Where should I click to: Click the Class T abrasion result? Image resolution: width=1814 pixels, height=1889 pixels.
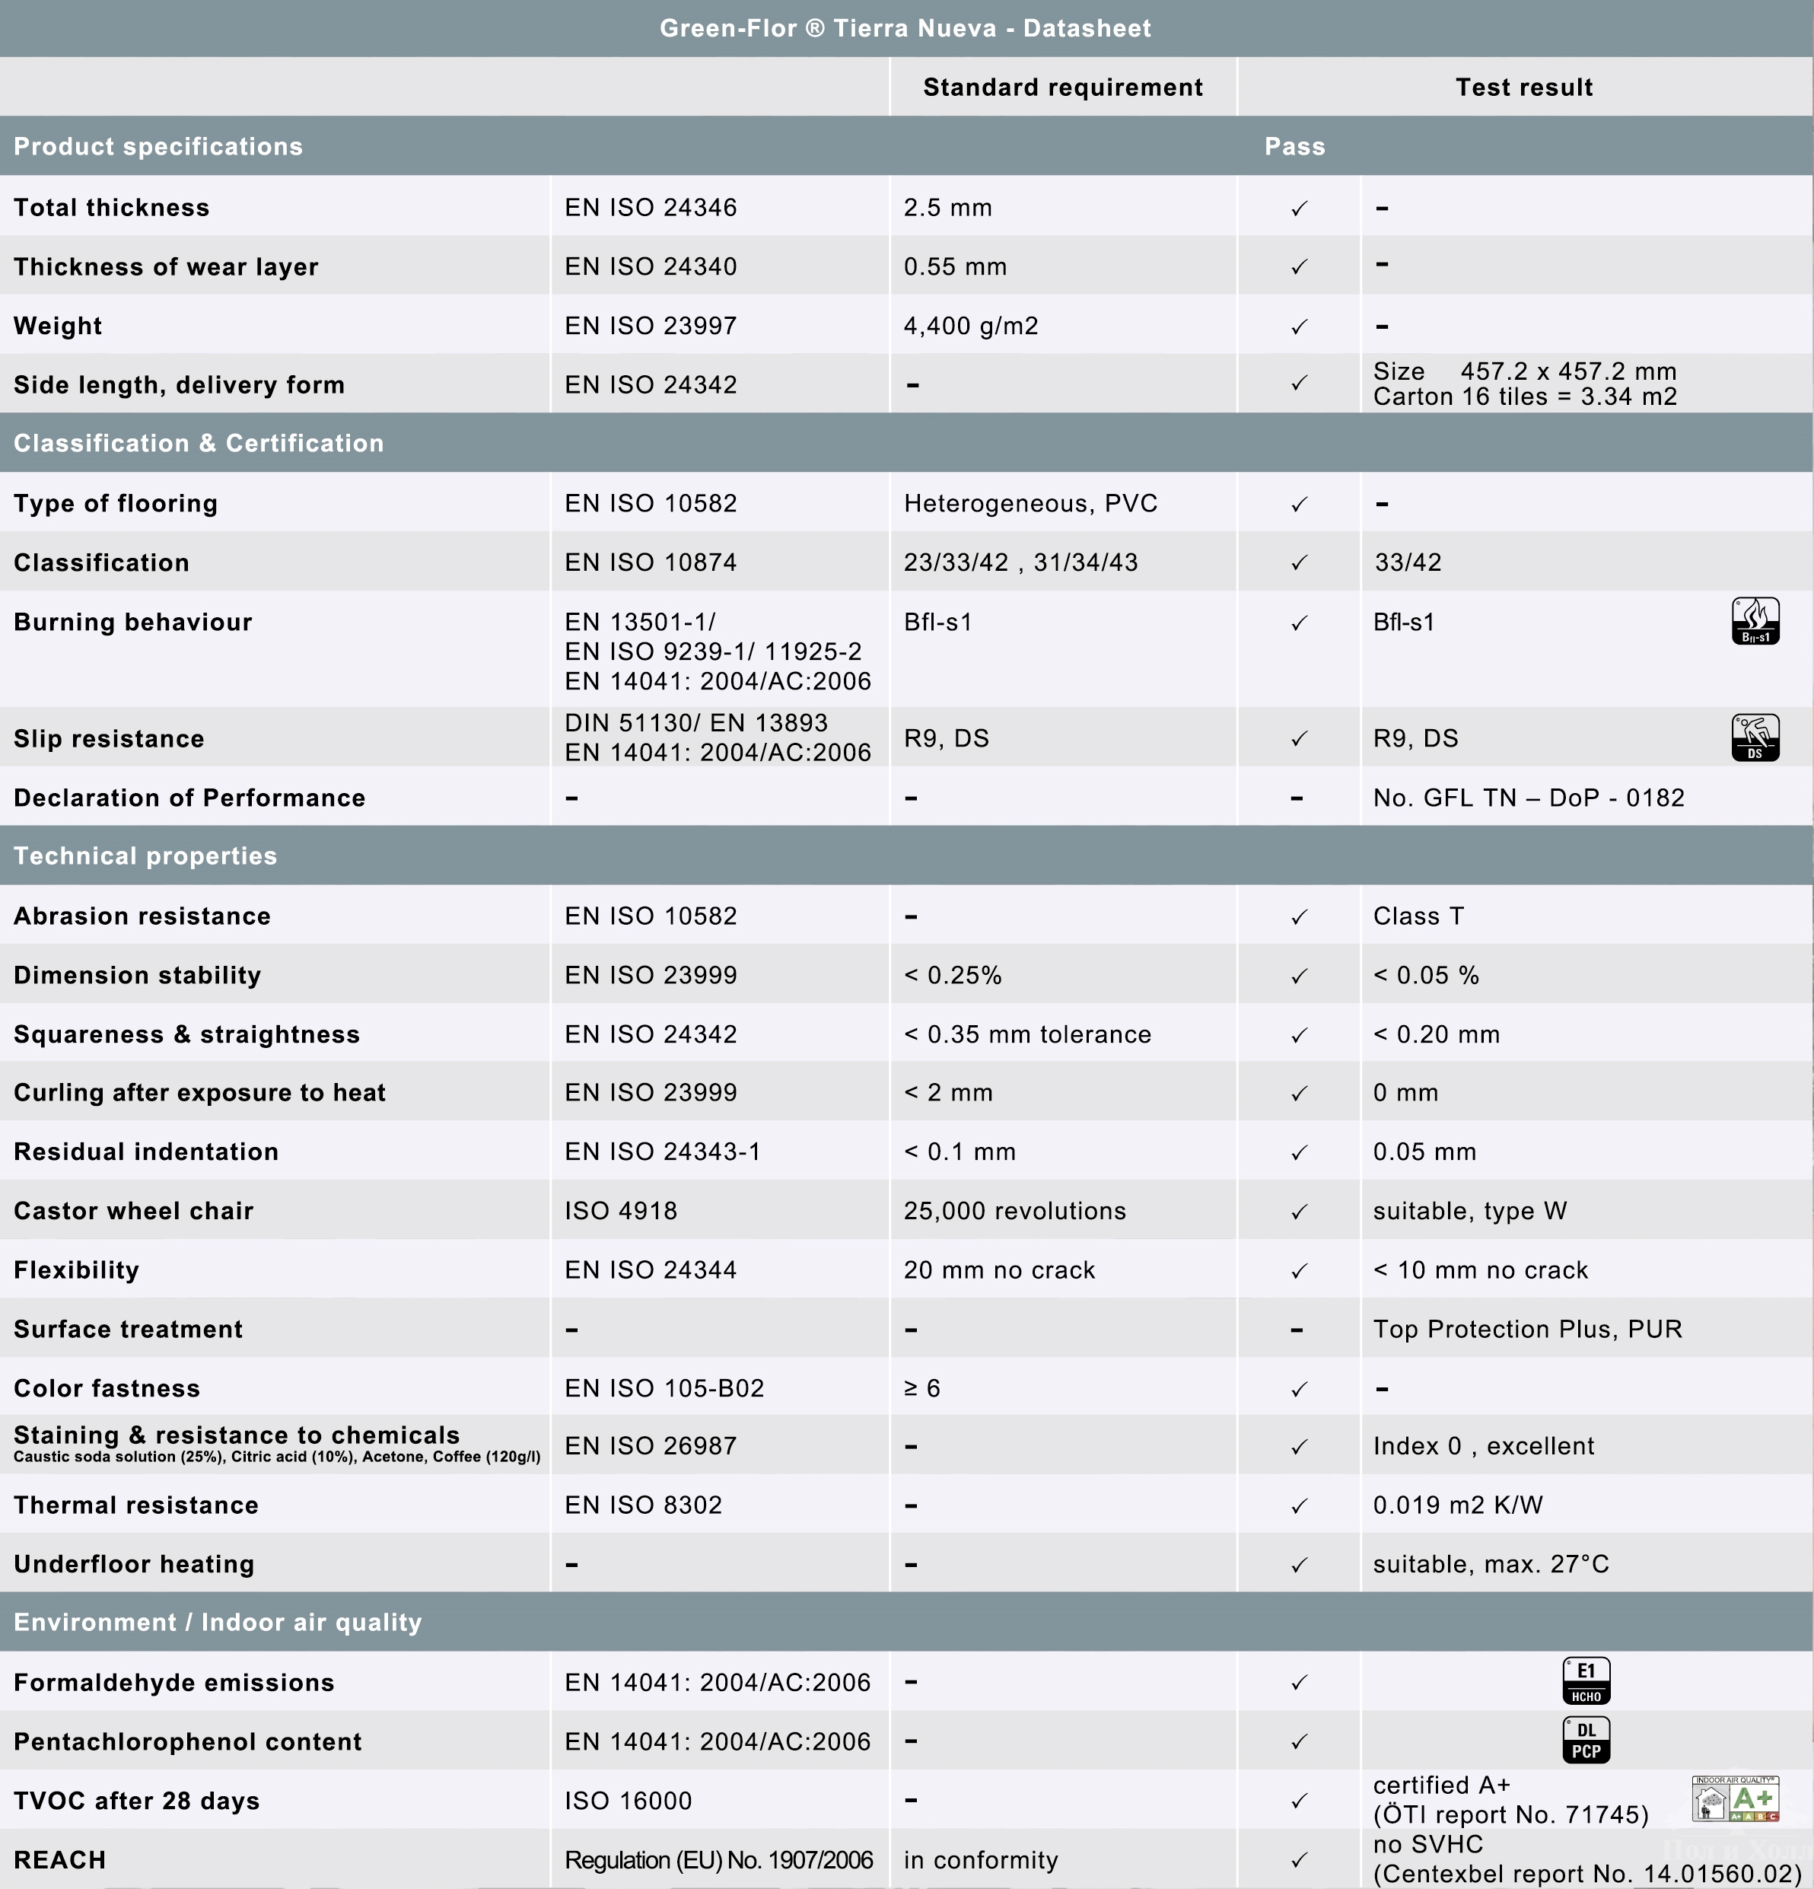[1419, 916]
